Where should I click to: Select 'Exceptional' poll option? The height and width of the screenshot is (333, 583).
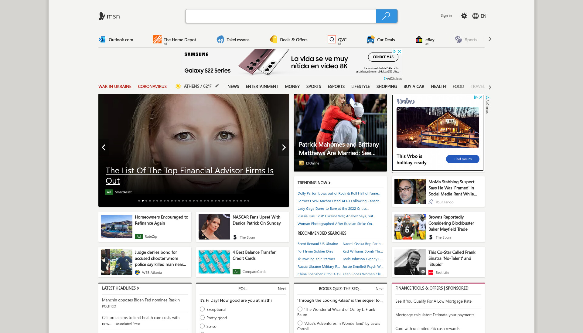[x=202, y=309]
